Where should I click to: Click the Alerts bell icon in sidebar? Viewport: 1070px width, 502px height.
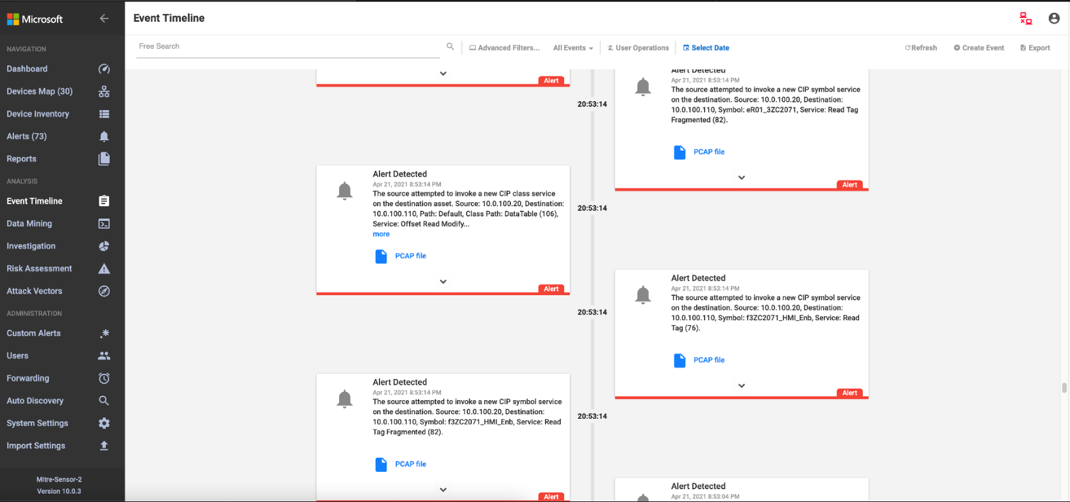click(104, 136)
